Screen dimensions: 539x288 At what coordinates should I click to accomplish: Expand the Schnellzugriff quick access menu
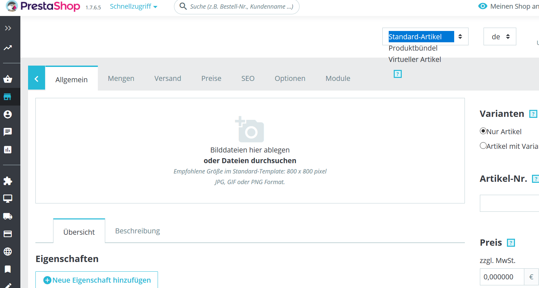point(134,6)
